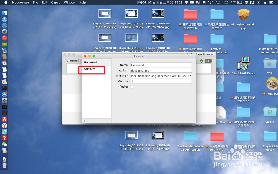Select the Unknown cursor row
The image size is (278, 174).
[97, 69]
